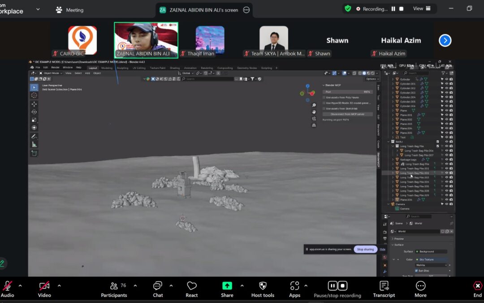Image resolution: width=484 pixels, height=303 pixels.
Task: Select the Rotate tool in Blender toolbar
Action: [x=34, y=112]
